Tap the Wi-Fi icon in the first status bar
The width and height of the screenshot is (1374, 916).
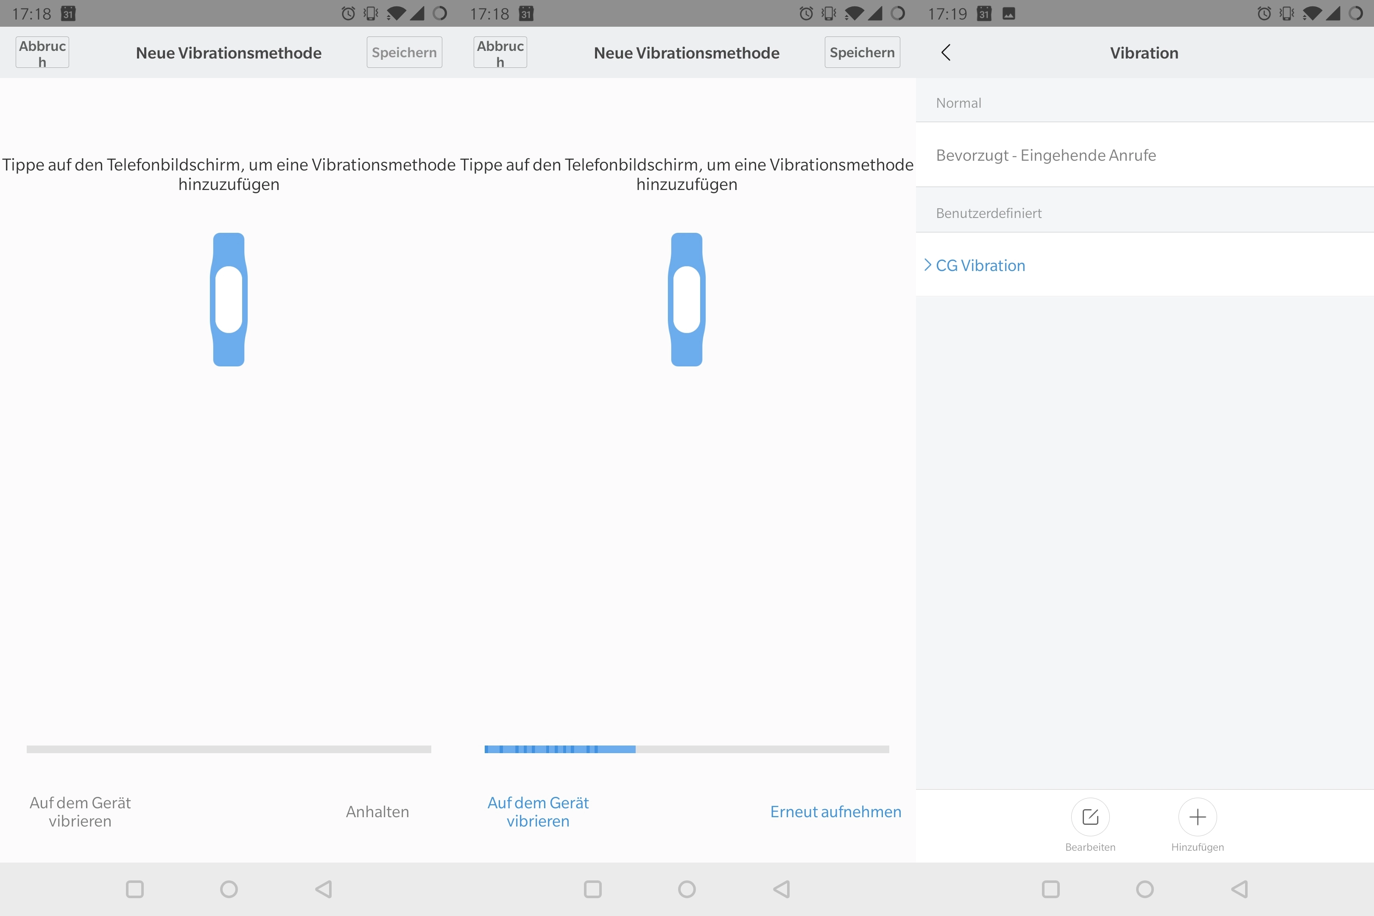pyautogui.click(x=396, y=14)
